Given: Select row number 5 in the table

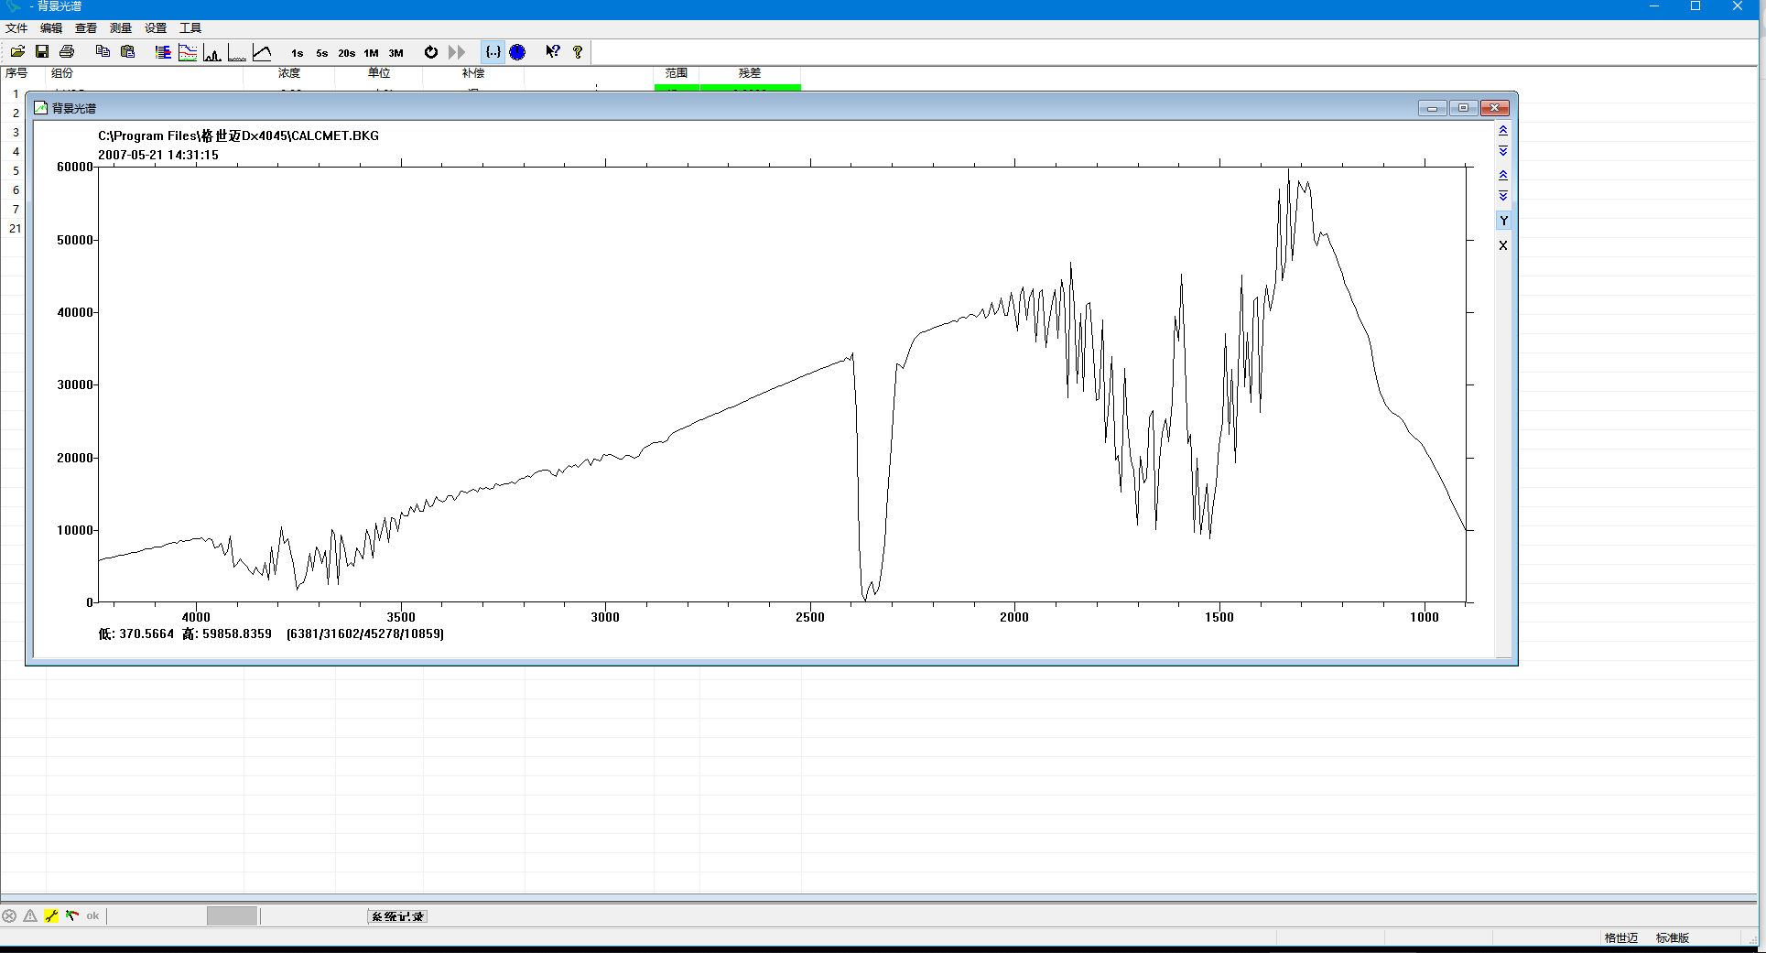Looking at the screenshot, I should 16,171.
